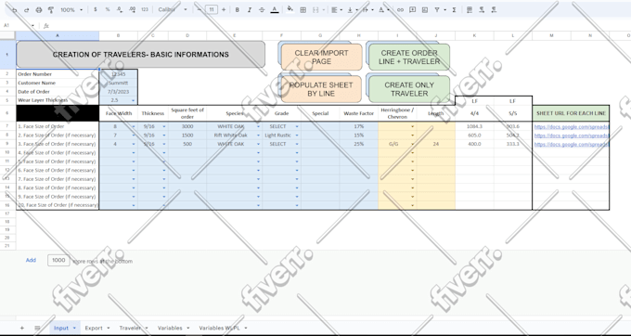Open more number formats (123)

pos(145,9)
